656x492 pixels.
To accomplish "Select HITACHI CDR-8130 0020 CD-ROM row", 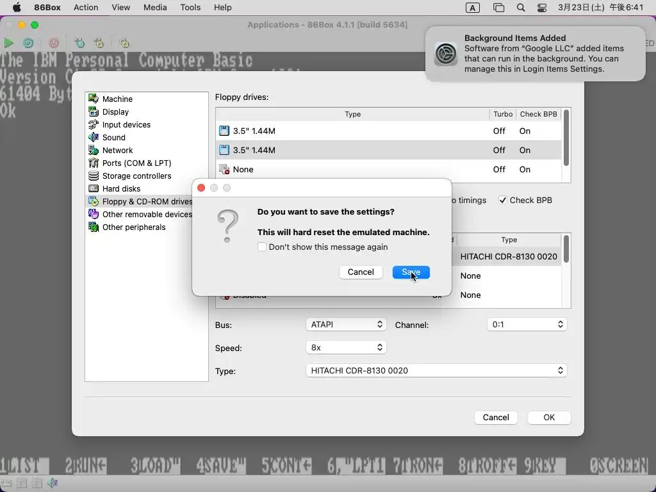I will coord(508,256).
